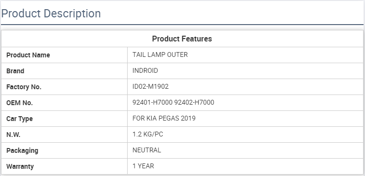Image resolution: width=365 pixels, height=176 pixels.
Task: Click the Packaging label cell
Action: pyautogui.click(x=64, y=150)
